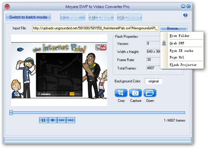Click the Crop label text

coord(121,101)
